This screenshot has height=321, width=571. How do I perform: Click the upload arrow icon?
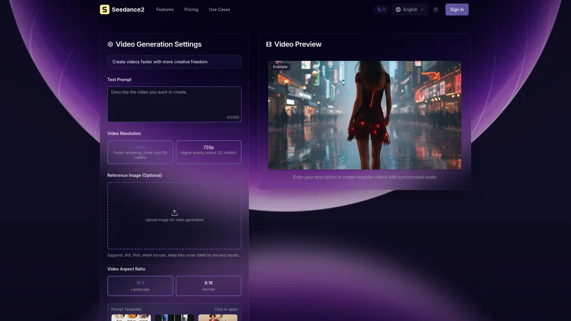[174, 213]
